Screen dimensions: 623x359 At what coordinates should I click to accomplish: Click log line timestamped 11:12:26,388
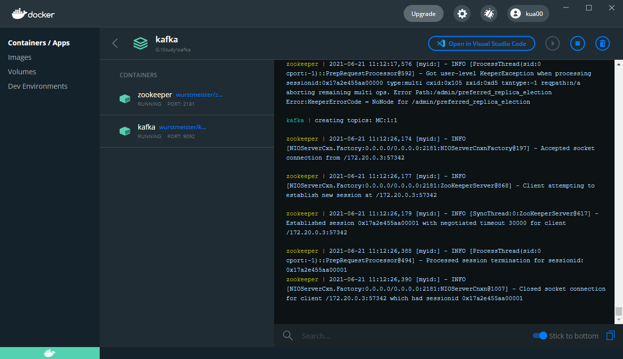pos(435,260)
